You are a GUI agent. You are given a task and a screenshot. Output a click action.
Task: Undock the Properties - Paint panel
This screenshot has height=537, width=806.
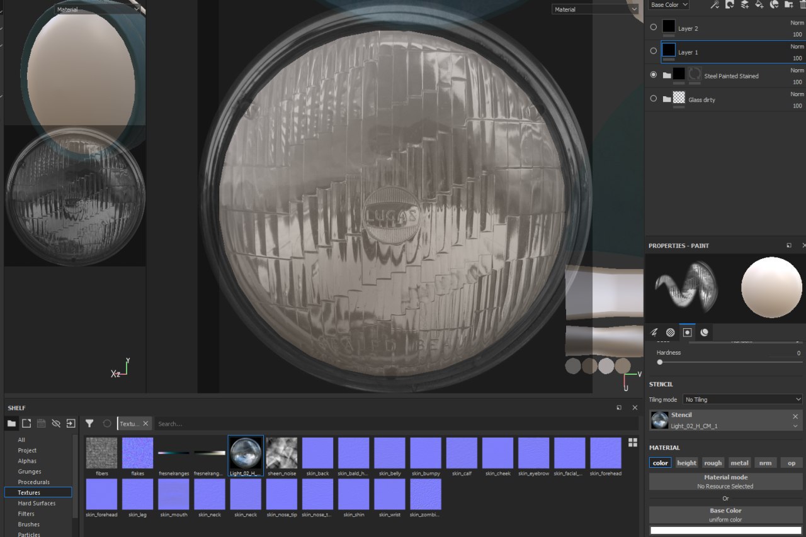789,245
